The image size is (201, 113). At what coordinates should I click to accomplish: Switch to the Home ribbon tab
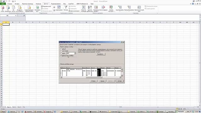(x=10, y=4)
